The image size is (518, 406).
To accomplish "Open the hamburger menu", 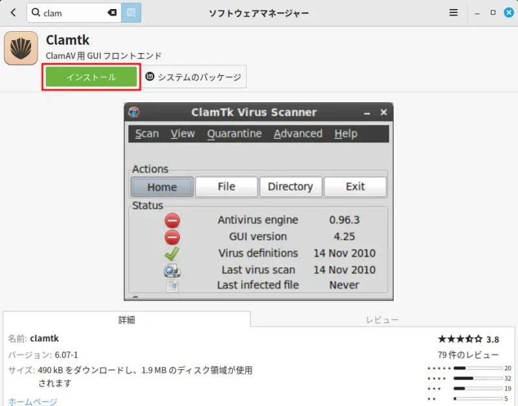I will pyautogui.click(x=453, y=13).
